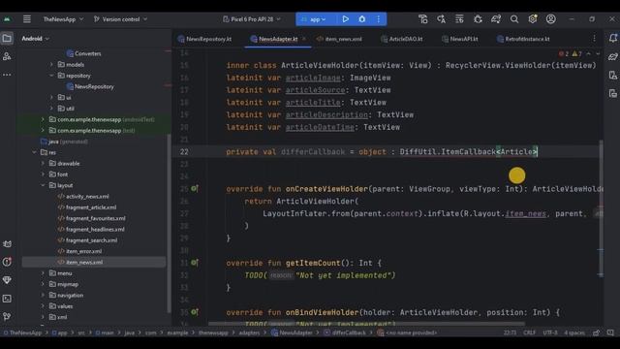Screen dimensions: 620x349
Task: Open the Project tool window folder icon
Action: (x=7, y=39)
